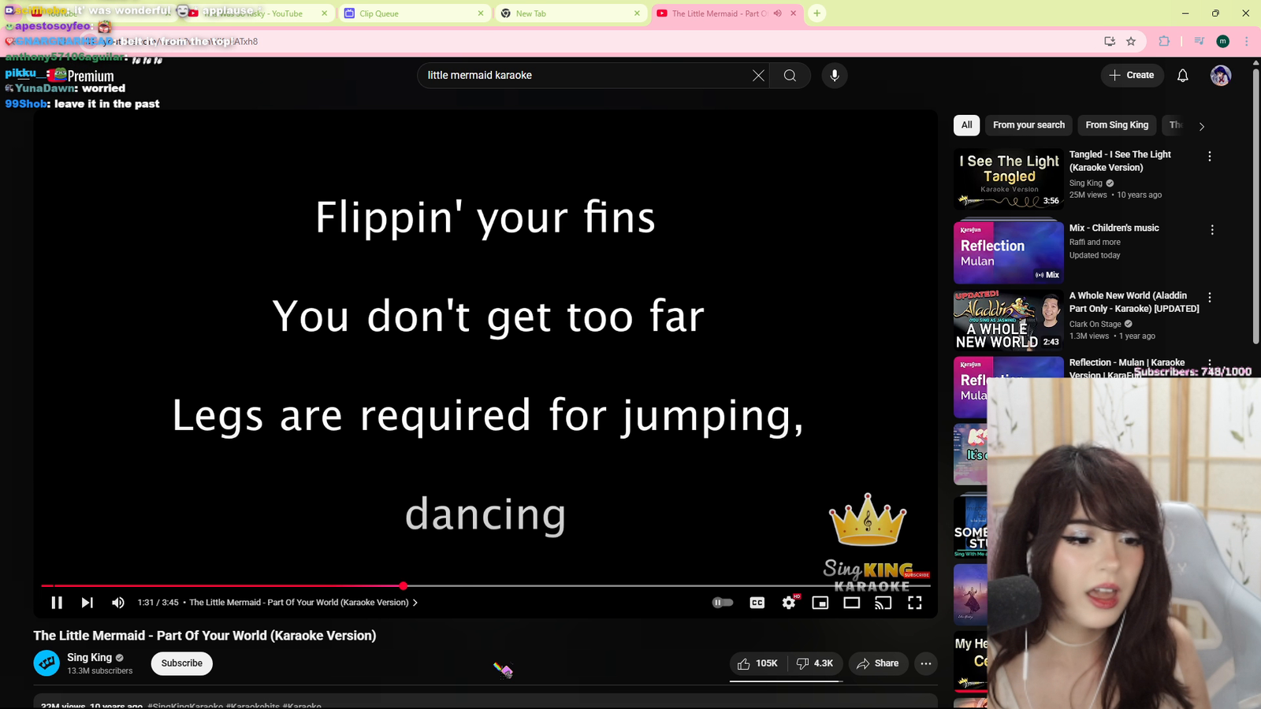1261x709 pixels.
Task: Open YouTube notifications bell
Action: (x=1183, y=76)
